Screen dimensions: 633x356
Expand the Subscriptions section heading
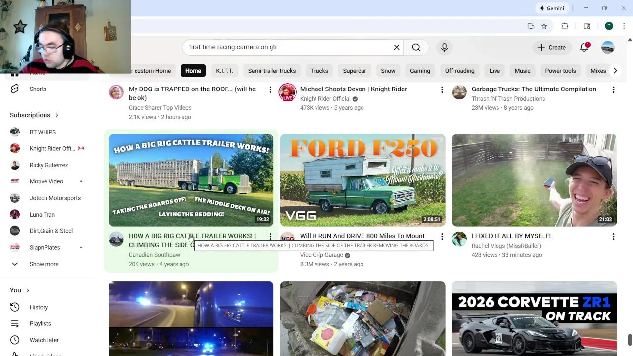click(x=35, y=115)
